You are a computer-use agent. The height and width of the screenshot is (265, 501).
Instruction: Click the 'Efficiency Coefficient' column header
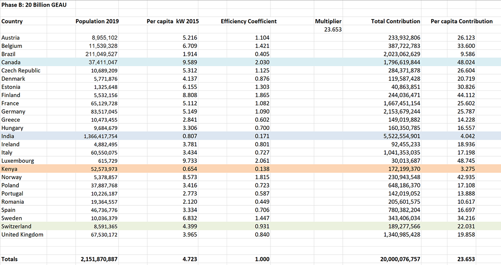(x=249, y=21)
